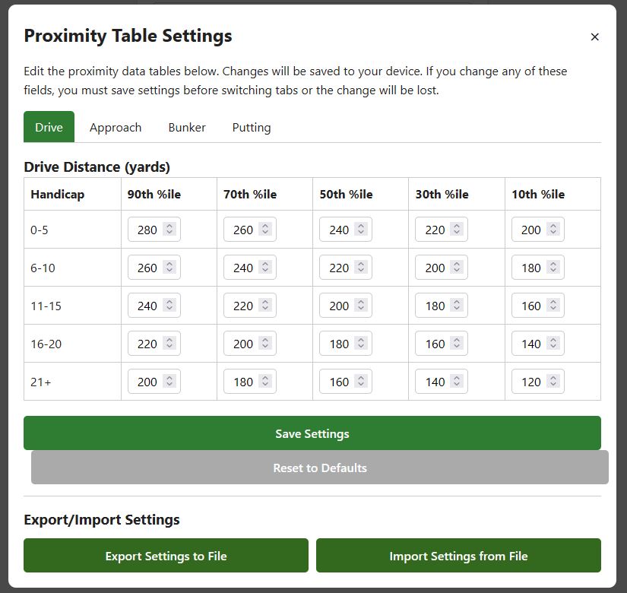This screenshot has width=627, height=593.
Task: Click Save Settings button
Action: pos(312,433)
